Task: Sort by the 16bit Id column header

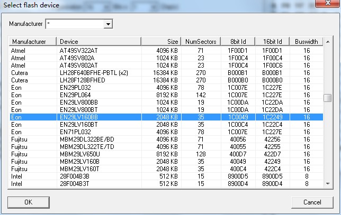Action: click(272, 41)
